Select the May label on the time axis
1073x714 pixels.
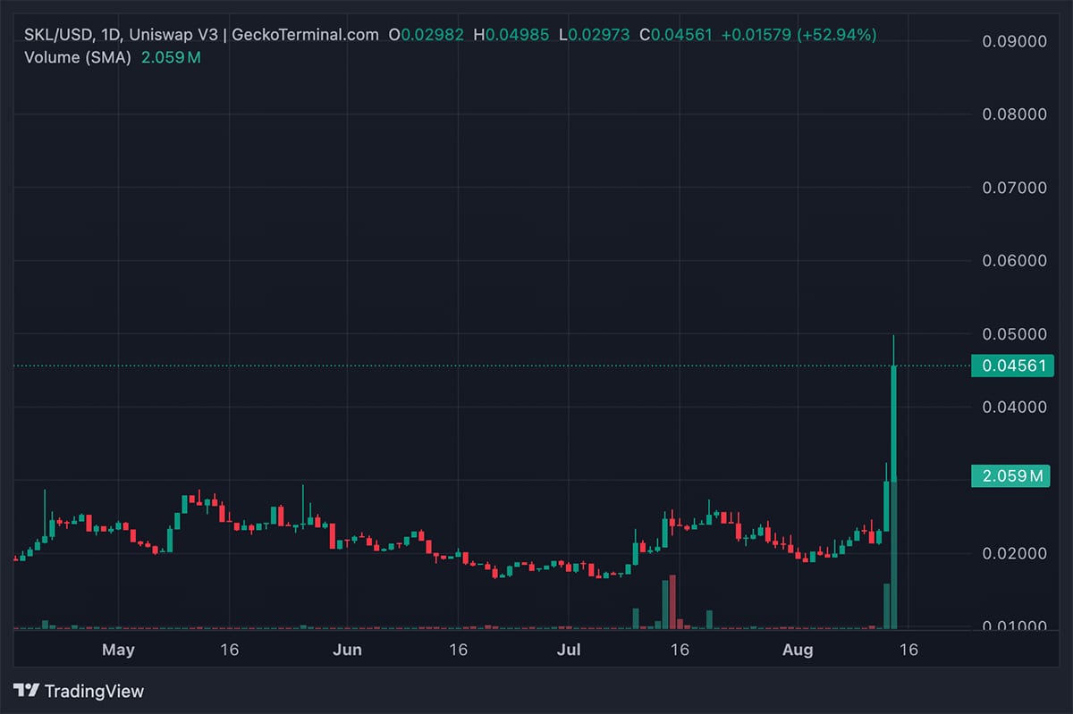point(119,651)
